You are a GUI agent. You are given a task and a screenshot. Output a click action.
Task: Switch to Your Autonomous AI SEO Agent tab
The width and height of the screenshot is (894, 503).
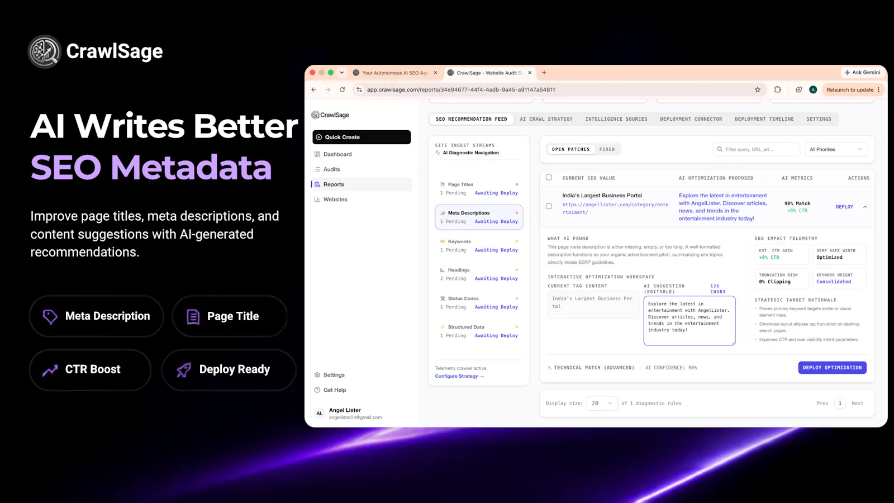click(x=394, y=73)
